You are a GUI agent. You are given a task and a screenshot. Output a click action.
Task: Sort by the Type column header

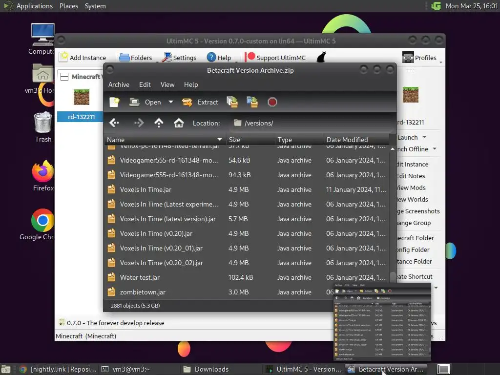(299, 140)
